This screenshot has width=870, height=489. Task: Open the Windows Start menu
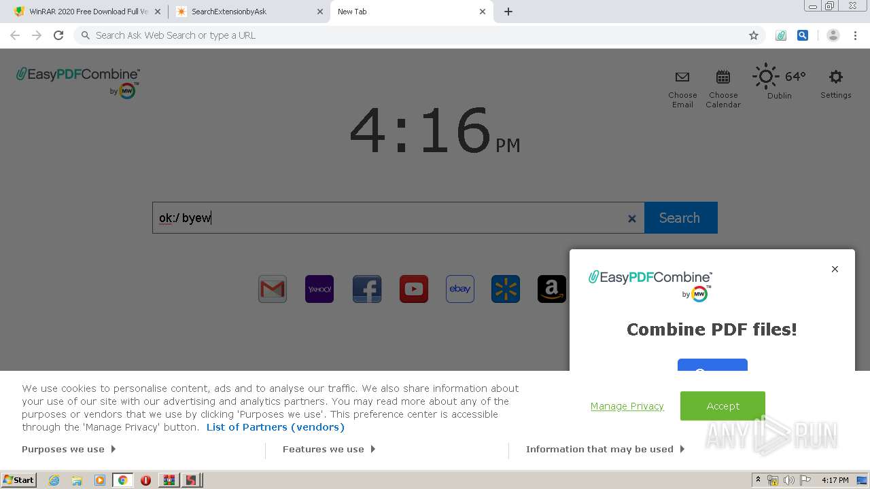point(19,480)
